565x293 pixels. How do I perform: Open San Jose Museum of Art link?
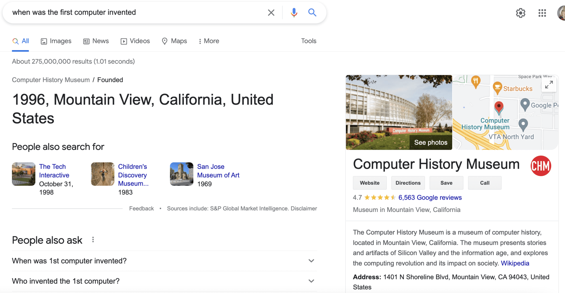tap(218, 171)
